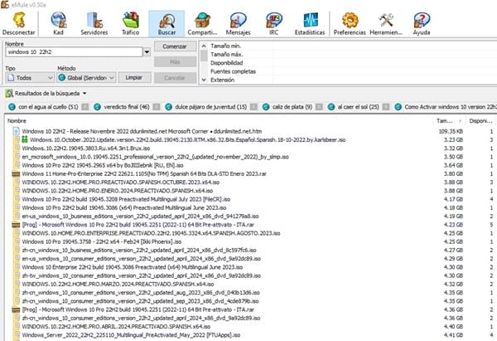497x341 pixels.
Task: Close the 'al caer el sol' search tab
Action: click(x=386, y=107)
